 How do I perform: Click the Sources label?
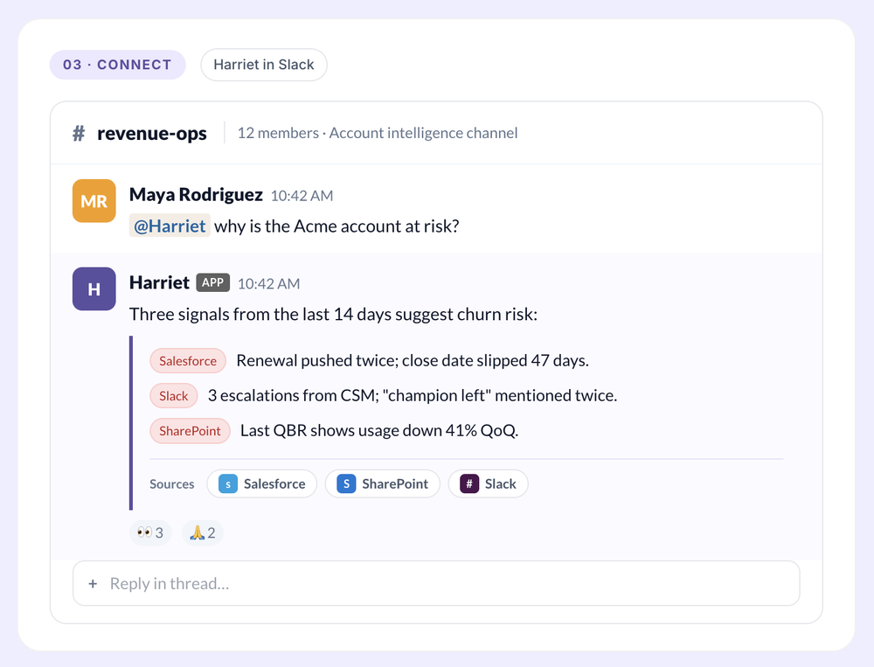171,484
